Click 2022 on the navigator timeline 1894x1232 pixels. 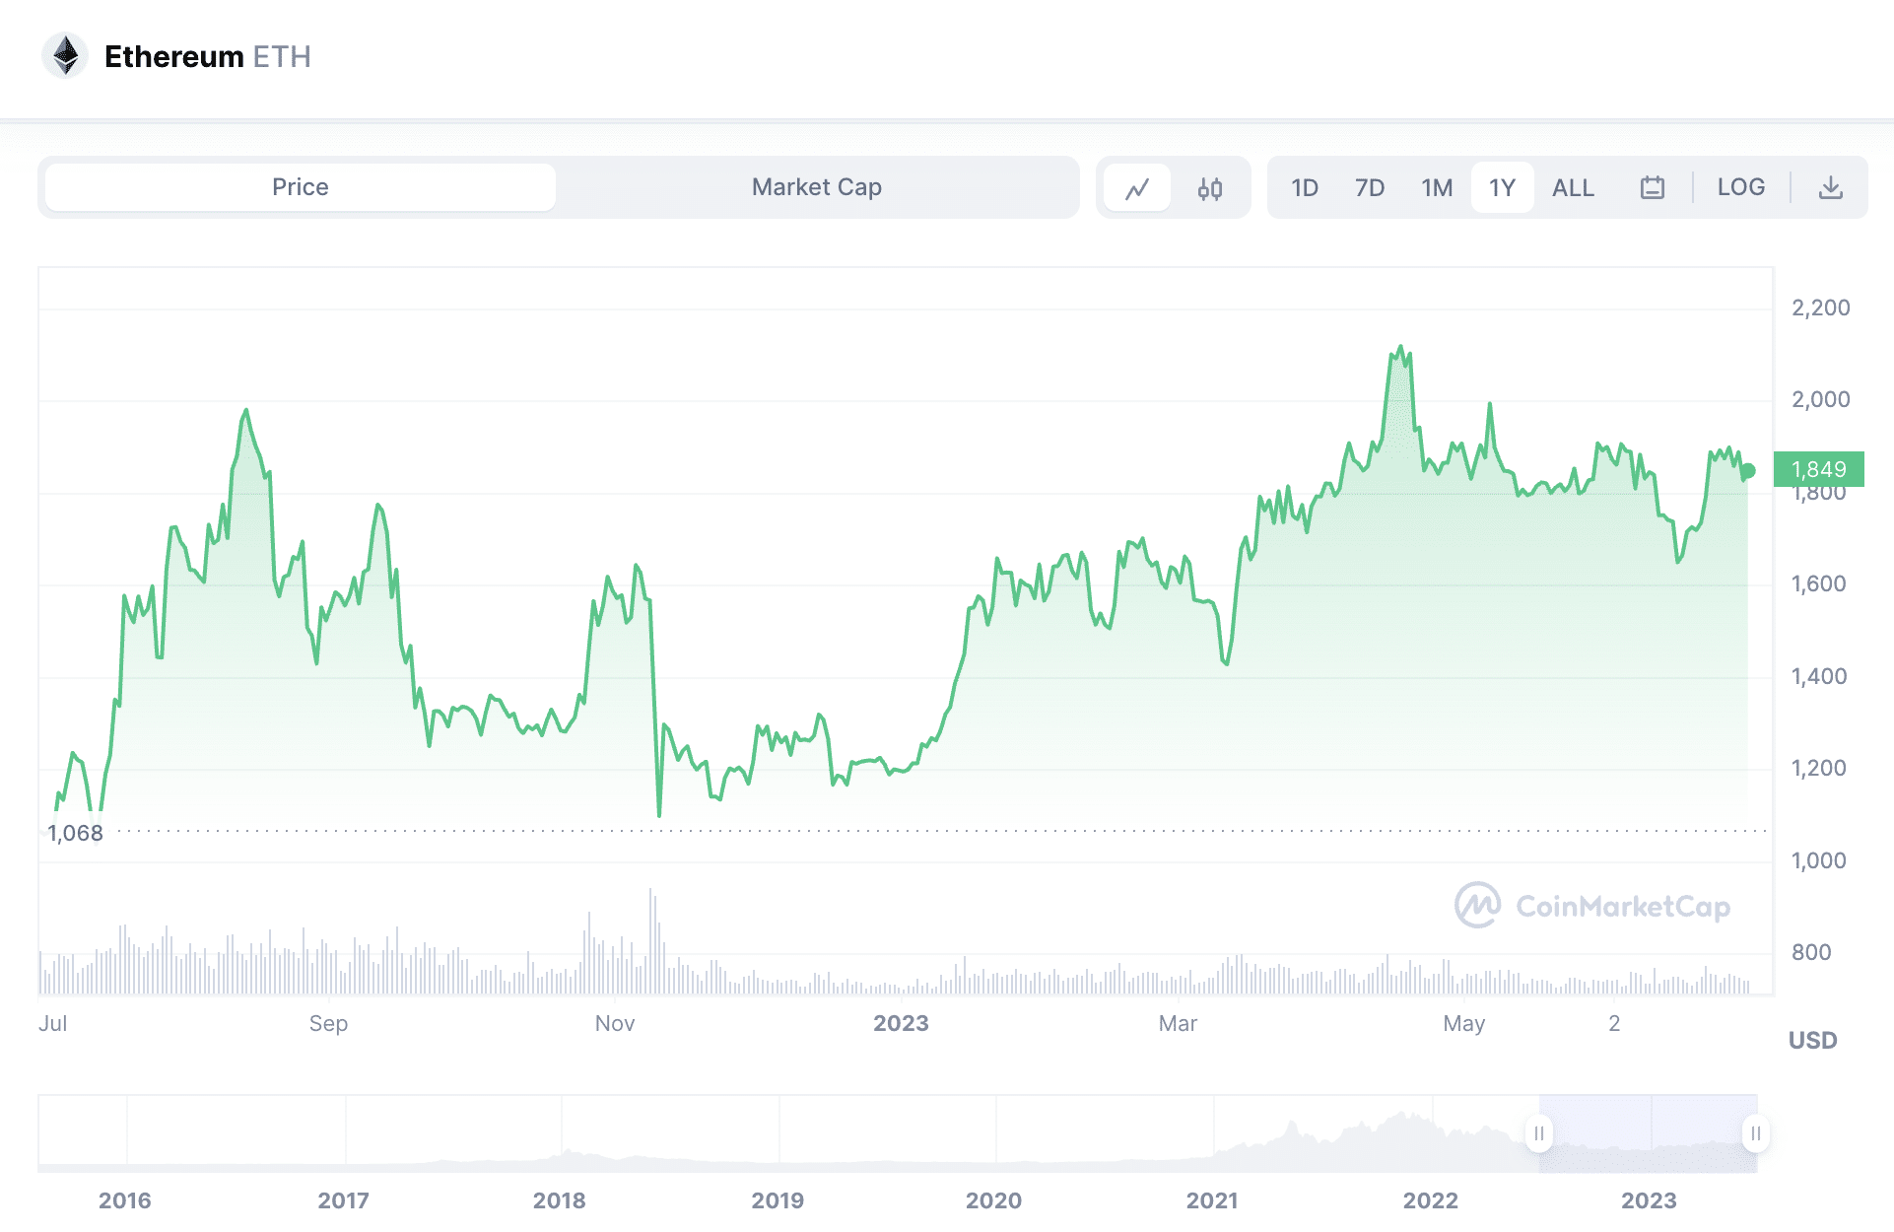point(1431,1200)
